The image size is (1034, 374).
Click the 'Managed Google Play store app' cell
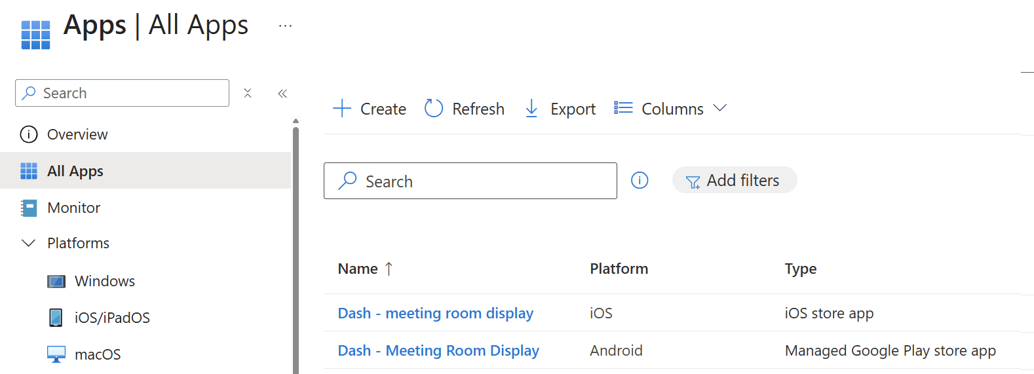pyautogui.click(x=890, y=350)
